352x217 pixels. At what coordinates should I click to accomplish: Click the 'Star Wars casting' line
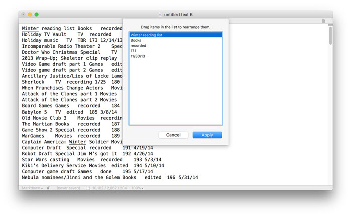[x=92, y=160]
